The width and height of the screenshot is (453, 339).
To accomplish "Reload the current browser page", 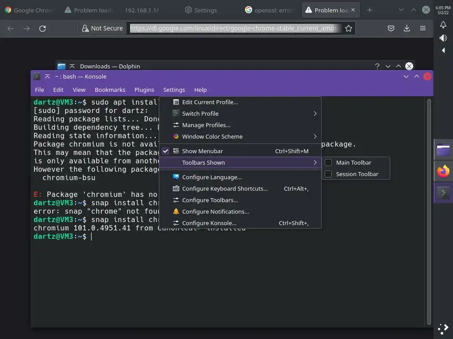I will coord(42,28).
